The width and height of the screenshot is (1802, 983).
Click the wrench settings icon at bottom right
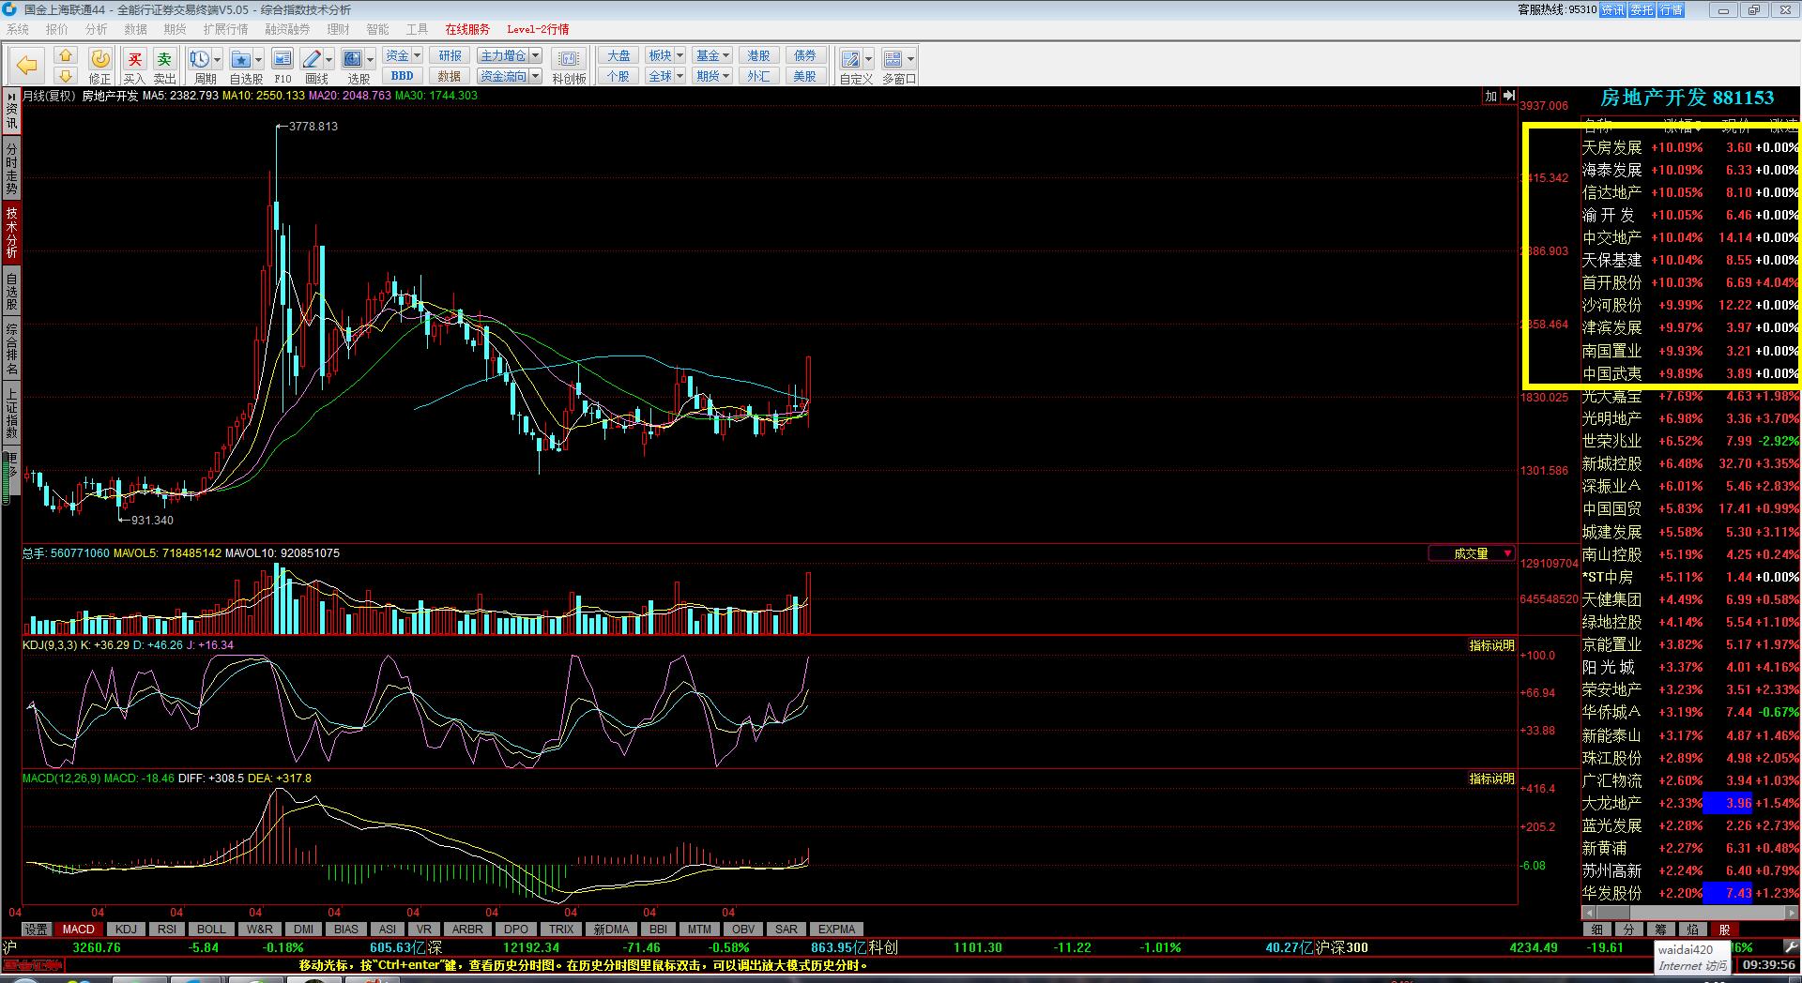tap(1791, 947)
